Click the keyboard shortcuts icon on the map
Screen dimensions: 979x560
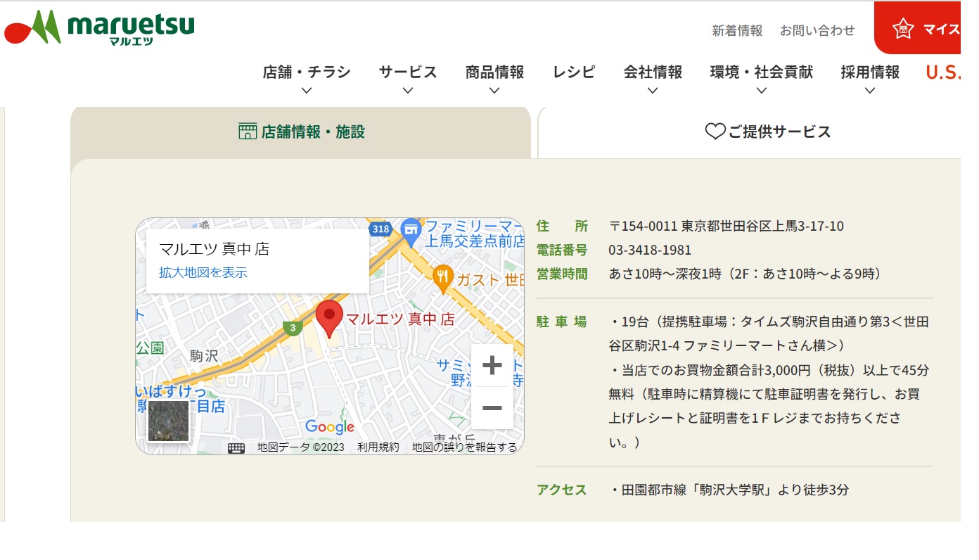point(236,448)
